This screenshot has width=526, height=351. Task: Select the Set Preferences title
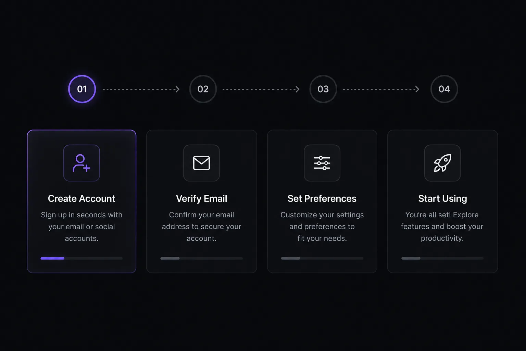tap(322, 198)
